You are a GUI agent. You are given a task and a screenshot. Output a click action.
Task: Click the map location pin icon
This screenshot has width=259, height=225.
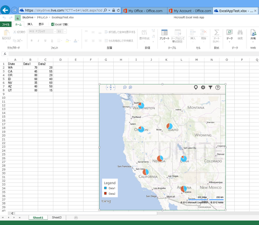point(196,87)
